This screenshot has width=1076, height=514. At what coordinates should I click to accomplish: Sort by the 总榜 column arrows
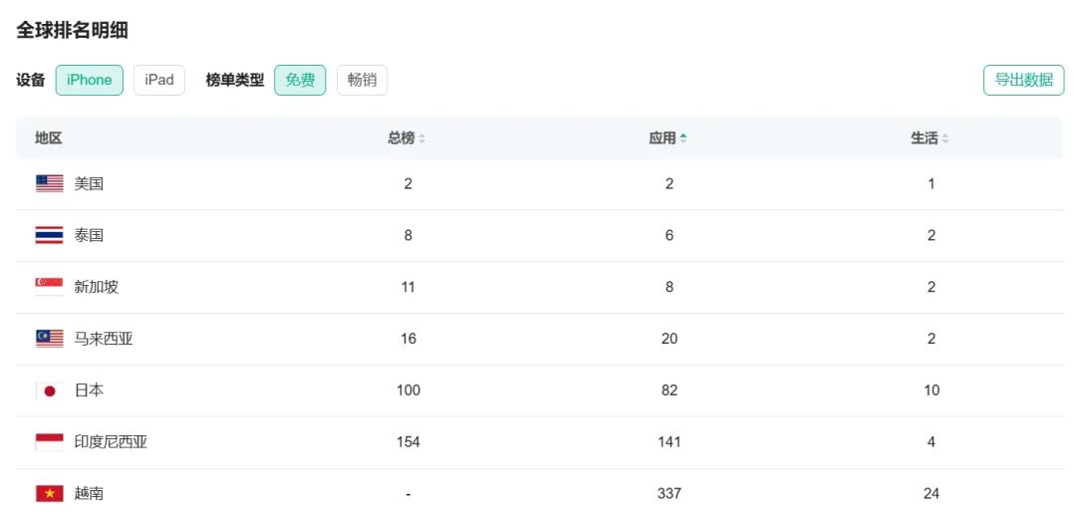421,138
